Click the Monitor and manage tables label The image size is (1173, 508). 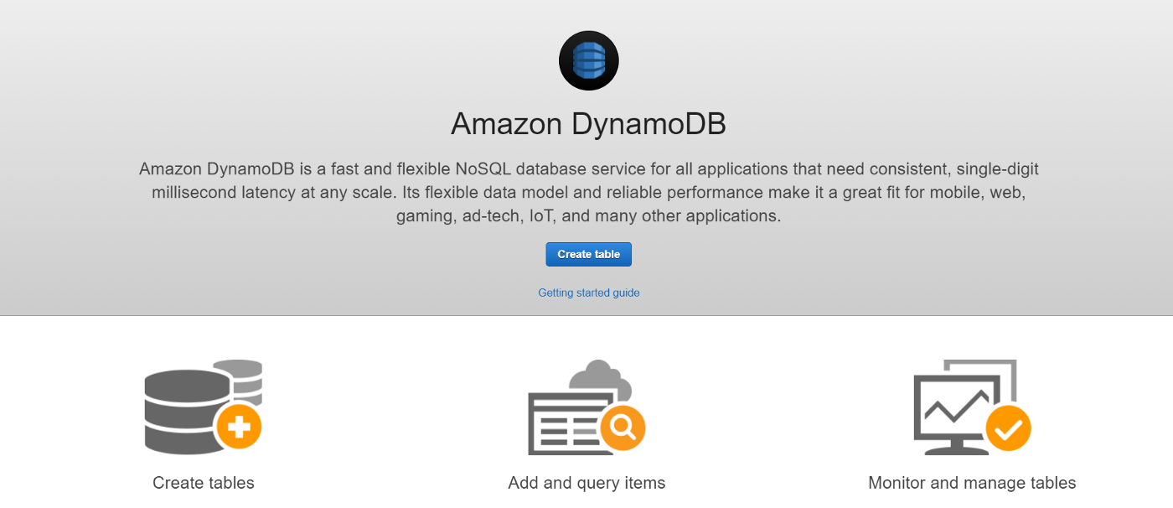972,483
